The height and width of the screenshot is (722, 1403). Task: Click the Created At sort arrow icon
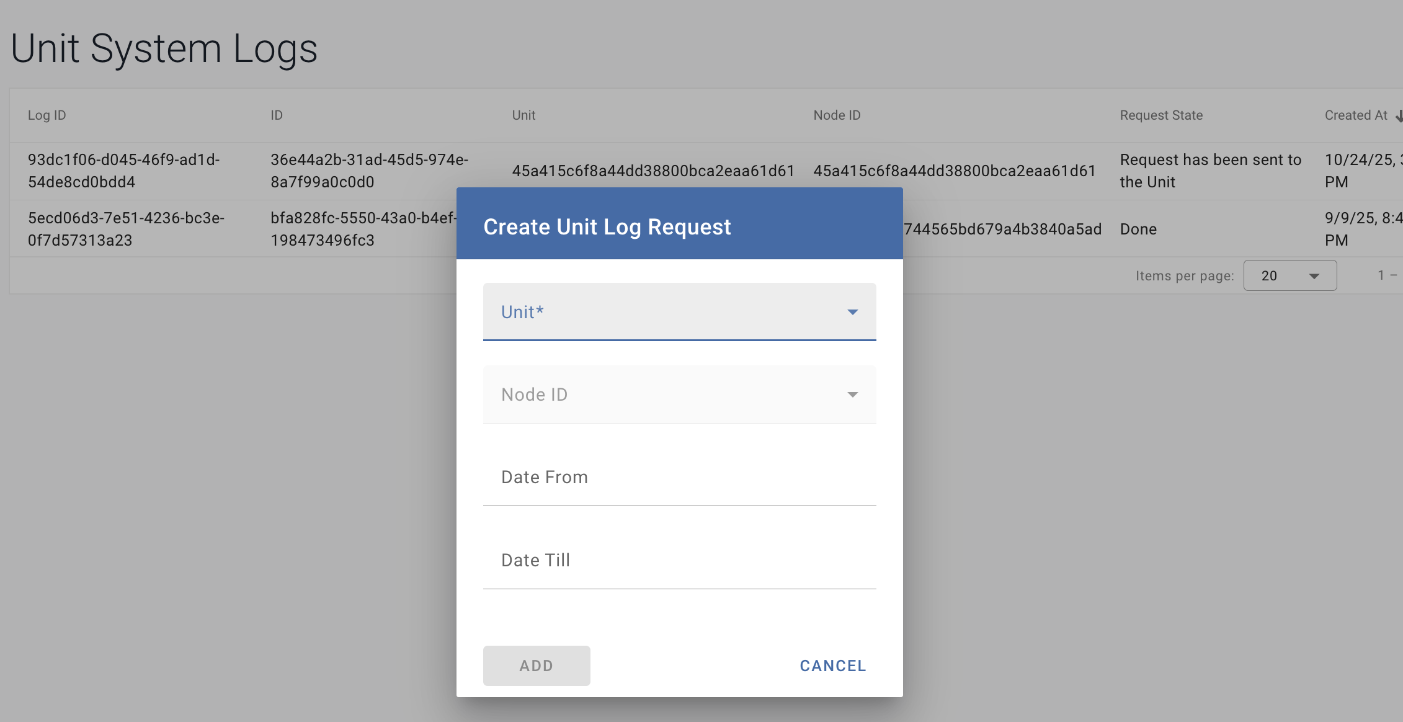click(1397, 116)
